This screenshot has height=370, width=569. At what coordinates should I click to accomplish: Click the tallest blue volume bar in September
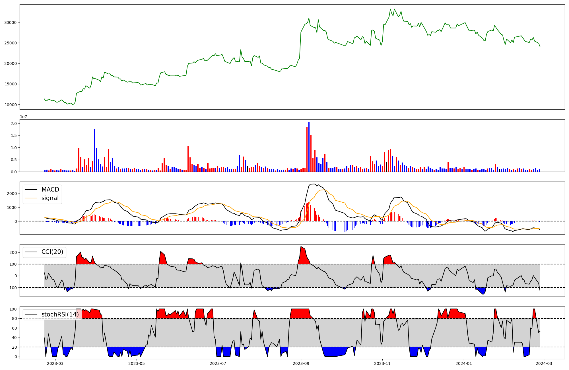[309, 147]
